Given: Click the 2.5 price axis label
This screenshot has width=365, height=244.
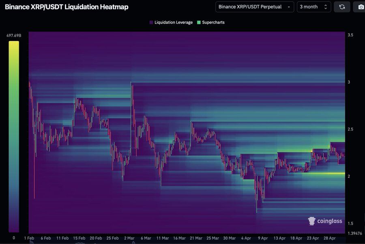Looking at the screenshot, I should (x=350, y=129).
